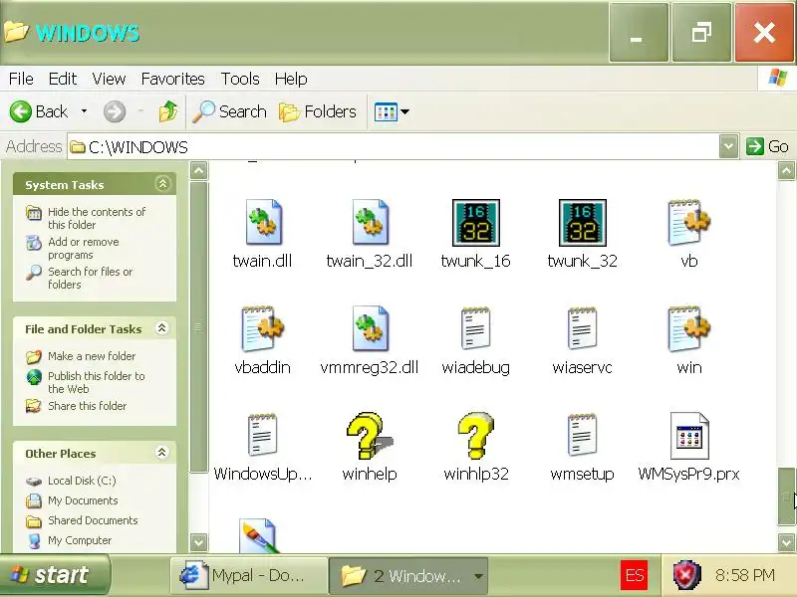This screenshot has height=597, width=797.
Task: Open the Tools menu
Action: [x=240, y=79]
